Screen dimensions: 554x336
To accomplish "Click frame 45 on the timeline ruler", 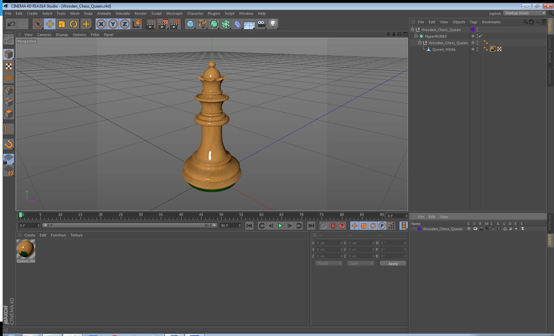I will point(201,215).
